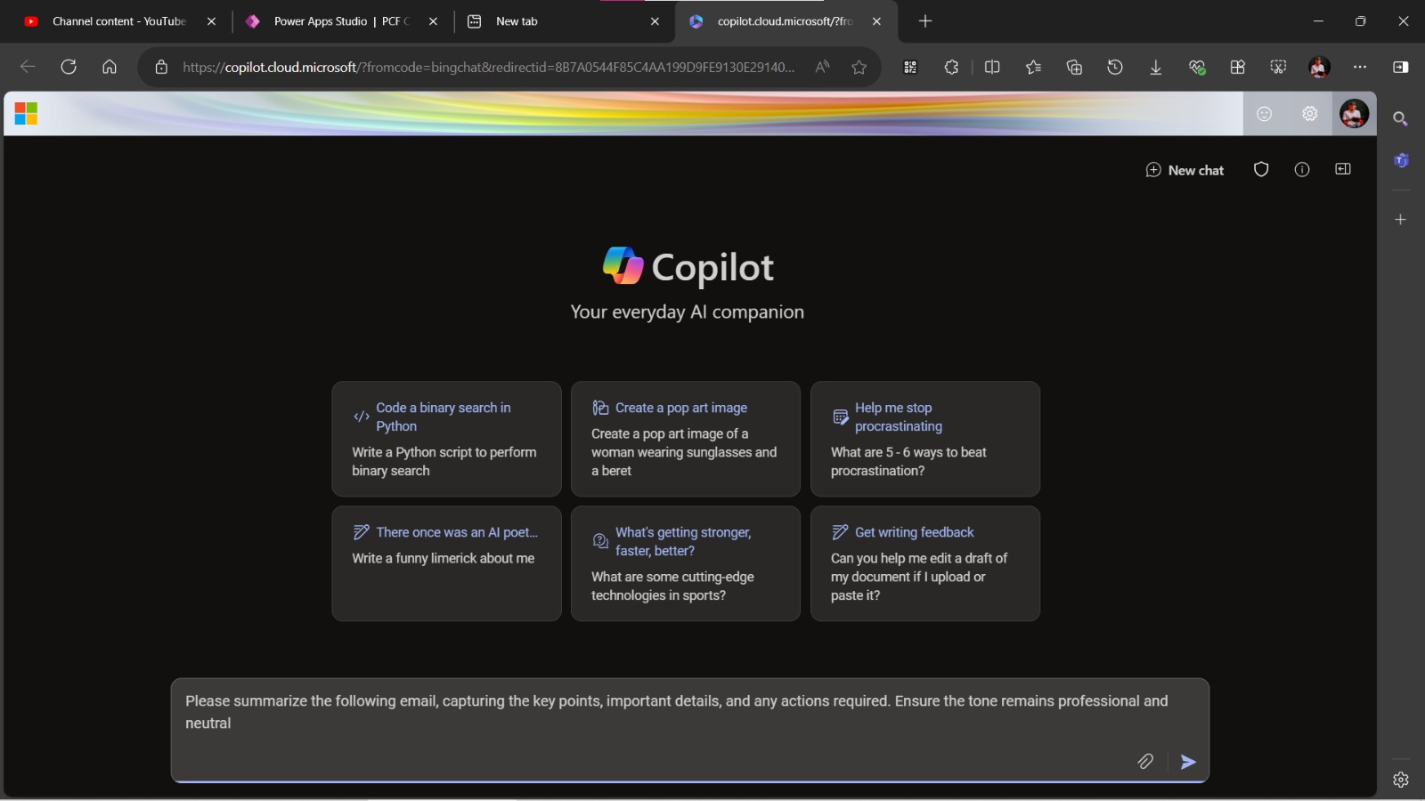Open the Favorites list icon

[x=1033, y=67]
